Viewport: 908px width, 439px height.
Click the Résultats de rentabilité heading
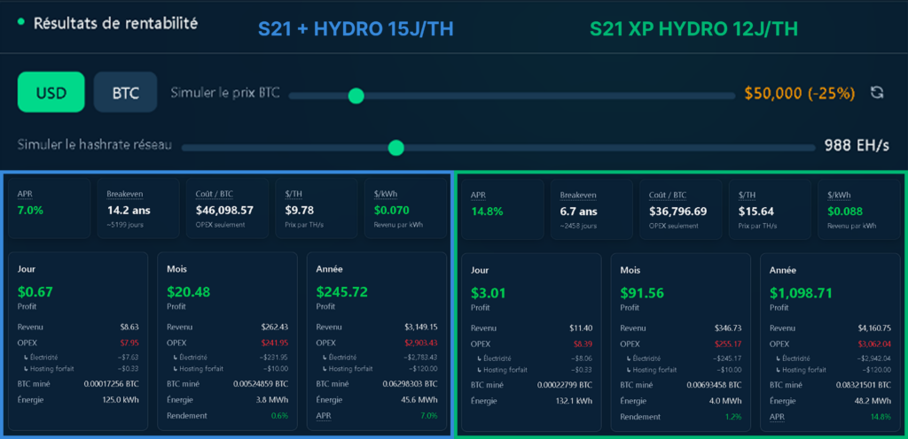115,24
